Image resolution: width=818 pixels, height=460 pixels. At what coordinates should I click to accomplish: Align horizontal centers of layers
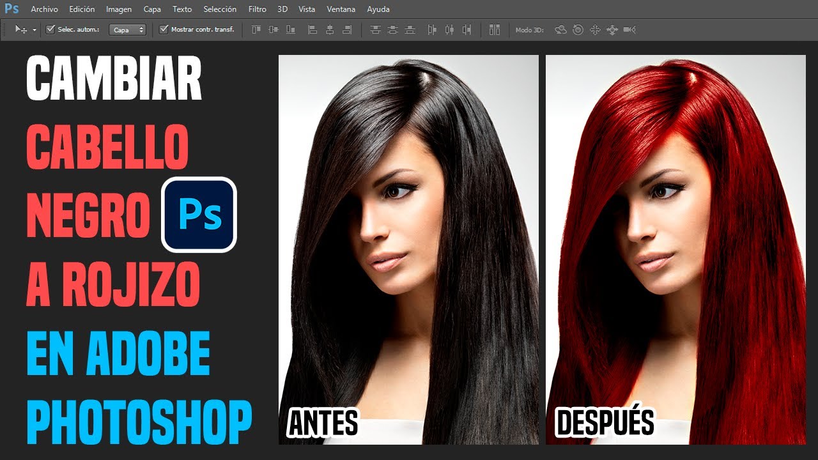click(x=330, y=29)
